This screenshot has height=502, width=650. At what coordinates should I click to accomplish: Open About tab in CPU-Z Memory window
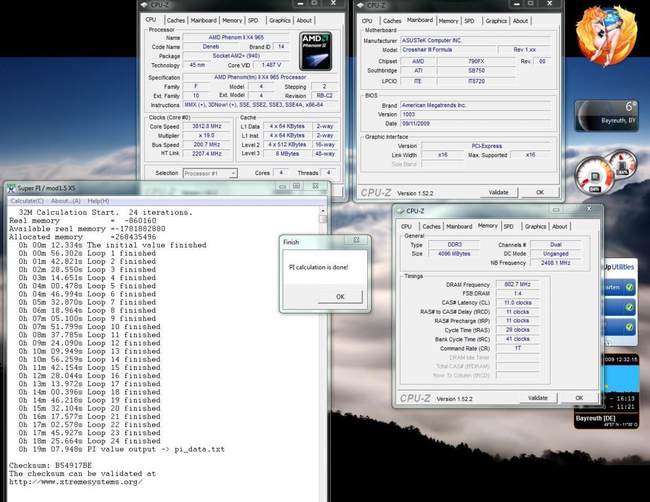coord(560,227)
